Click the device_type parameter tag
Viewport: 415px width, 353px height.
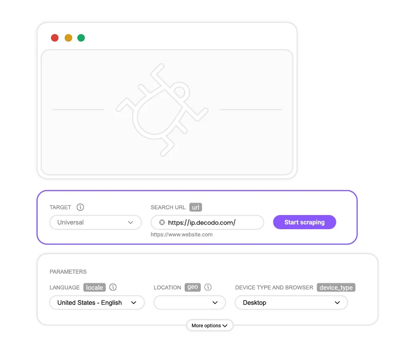[x=336, y=287]
